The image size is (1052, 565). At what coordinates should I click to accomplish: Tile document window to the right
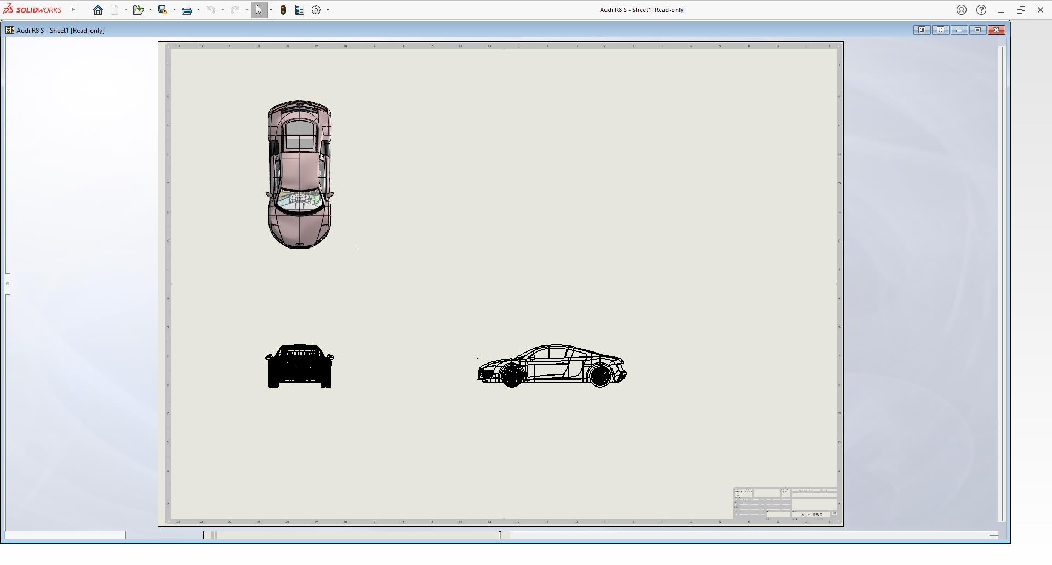pos(940,30)
